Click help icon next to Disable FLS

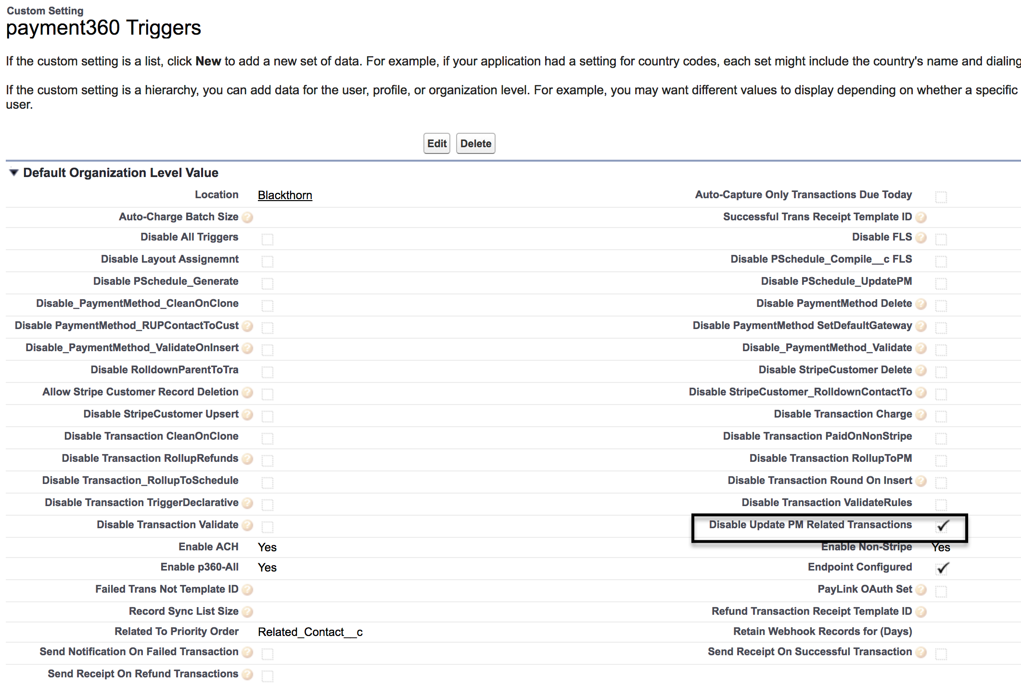click(x=921, y=238)
